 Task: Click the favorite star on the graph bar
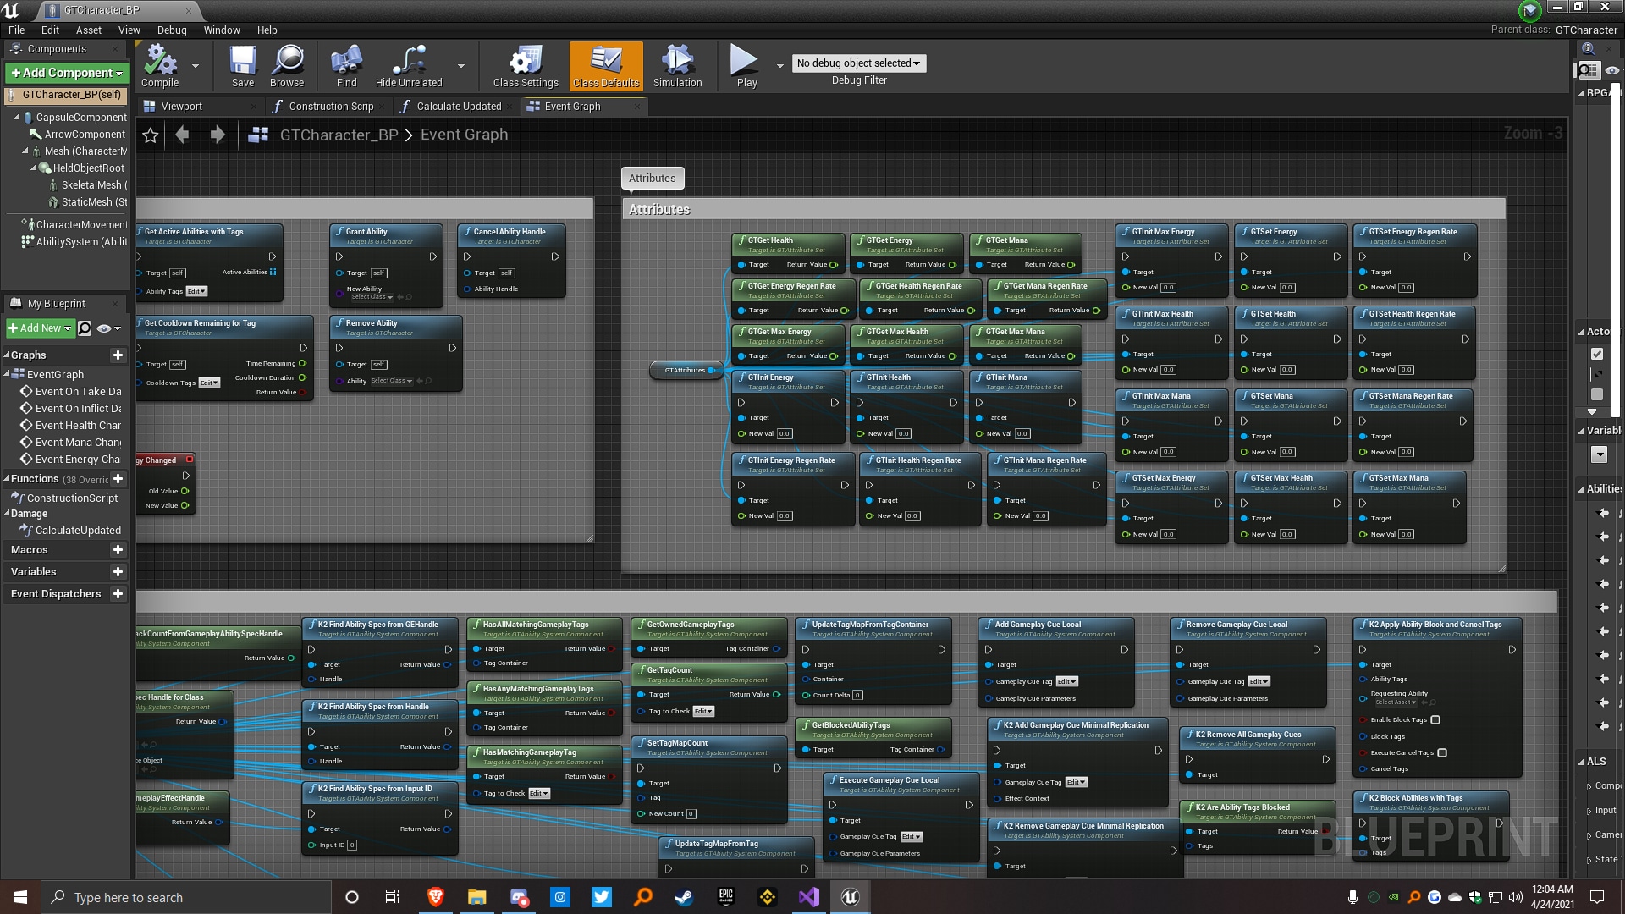coord(151,135)
